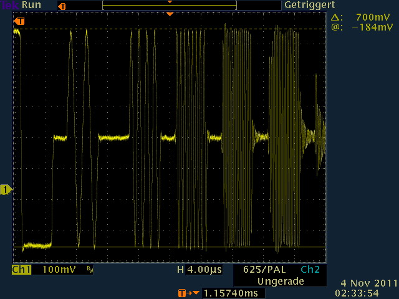The image size is (399, 299).
Task: Click the trigger position arrow above the graticule
Action: [x=170, y=14]
